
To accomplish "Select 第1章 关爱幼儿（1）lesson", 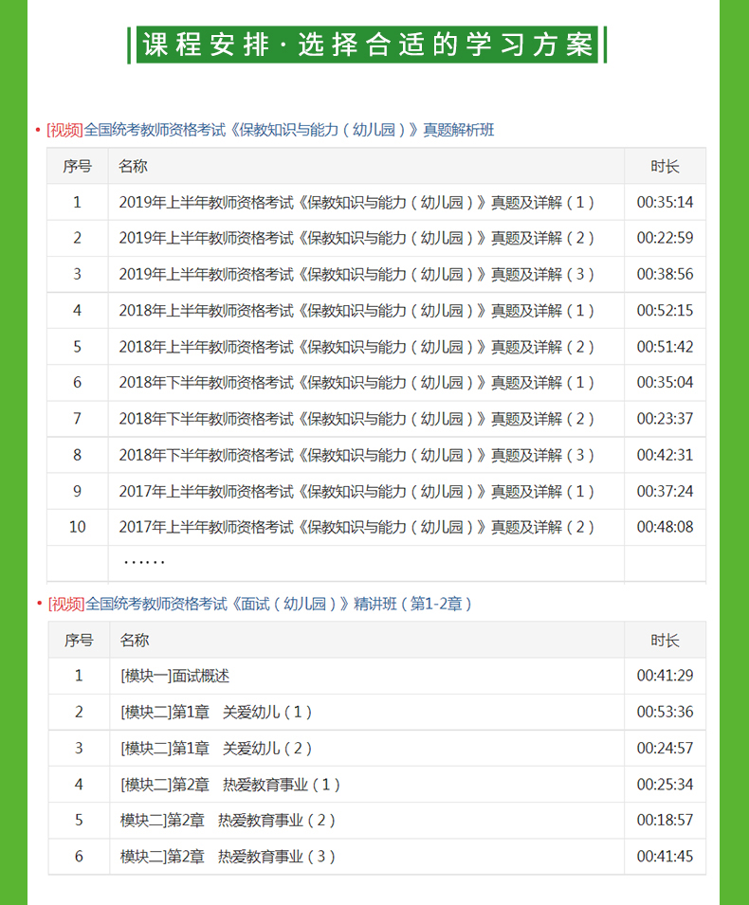I will pos(216,712).
